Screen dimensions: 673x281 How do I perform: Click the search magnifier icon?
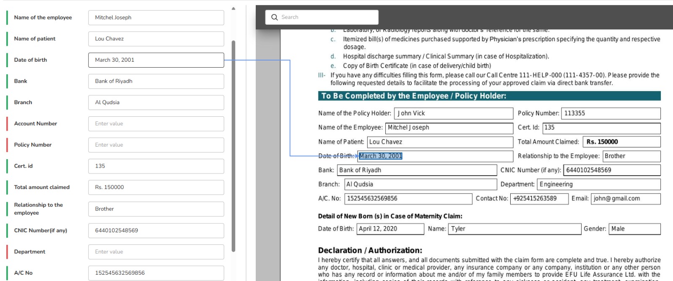[275, 17]
